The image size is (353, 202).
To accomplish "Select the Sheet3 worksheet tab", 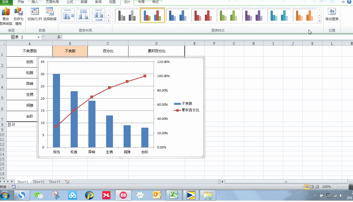I will [x=55, y=182].
